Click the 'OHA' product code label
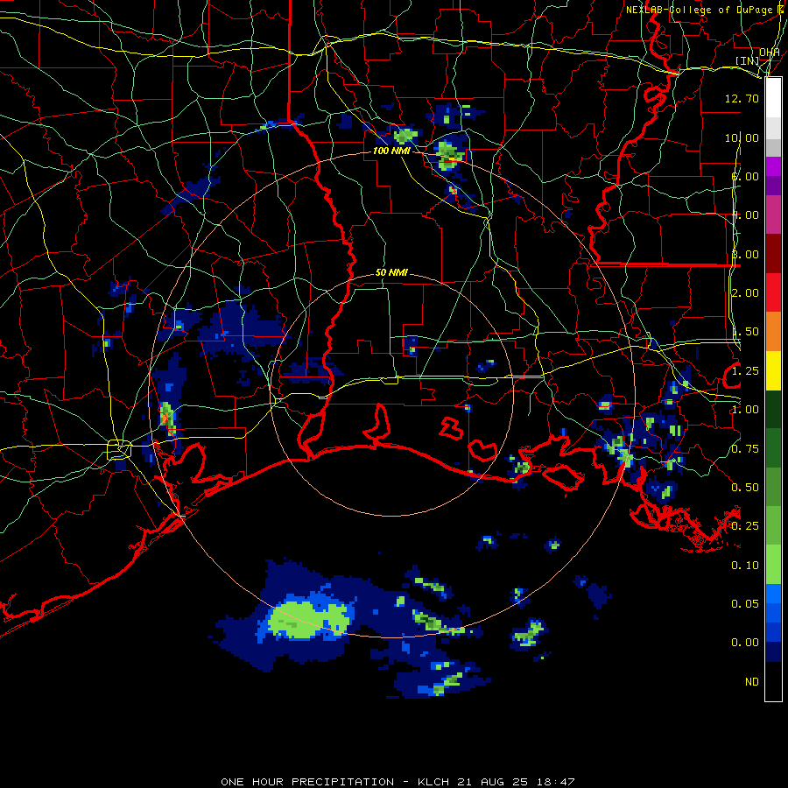788x788 pixels. tap(770, 52)
